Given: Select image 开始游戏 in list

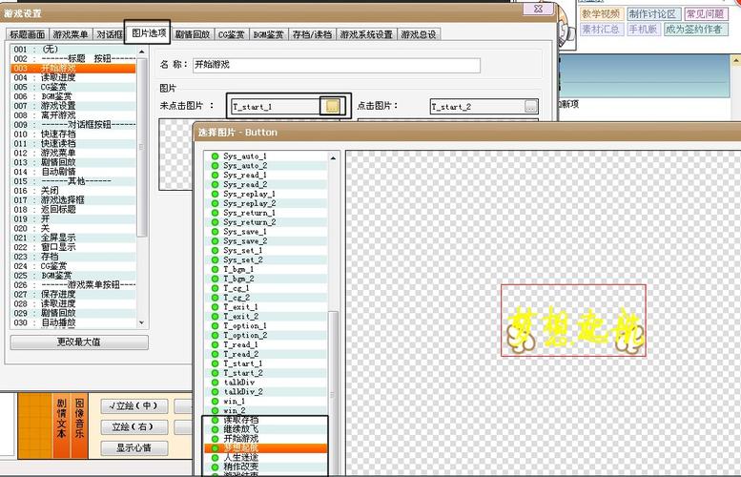Looking at the screenshot, I should [265, 439].
